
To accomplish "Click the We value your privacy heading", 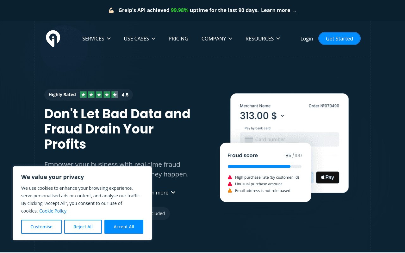I will (53, 177).
